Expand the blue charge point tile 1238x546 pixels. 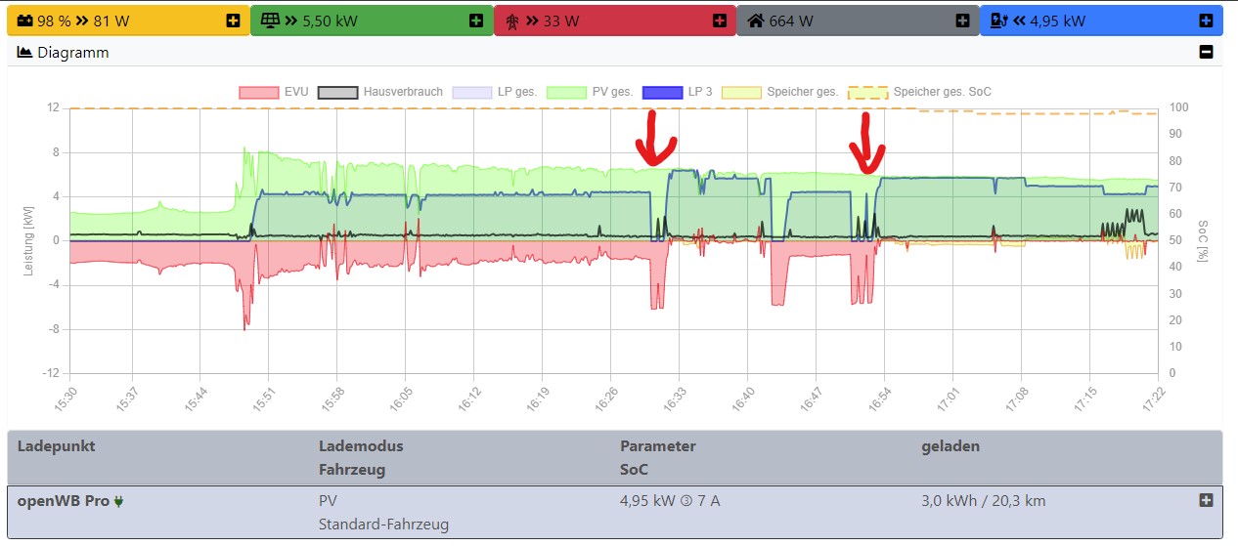coord(1206,21)
